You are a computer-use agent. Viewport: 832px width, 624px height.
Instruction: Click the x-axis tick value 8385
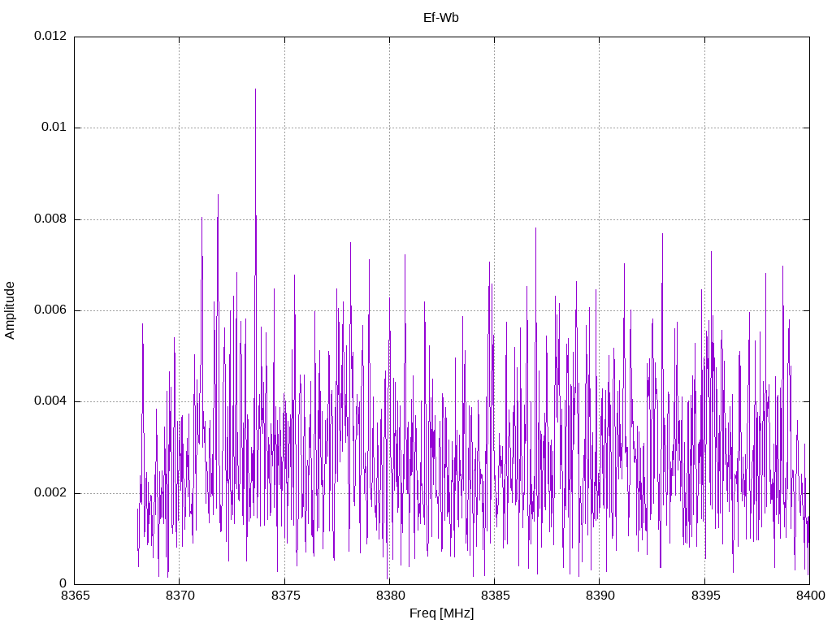click(x=496, y=596)
